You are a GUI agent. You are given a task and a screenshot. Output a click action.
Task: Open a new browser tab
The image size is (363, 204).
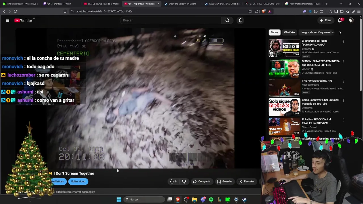click(326, 4)
